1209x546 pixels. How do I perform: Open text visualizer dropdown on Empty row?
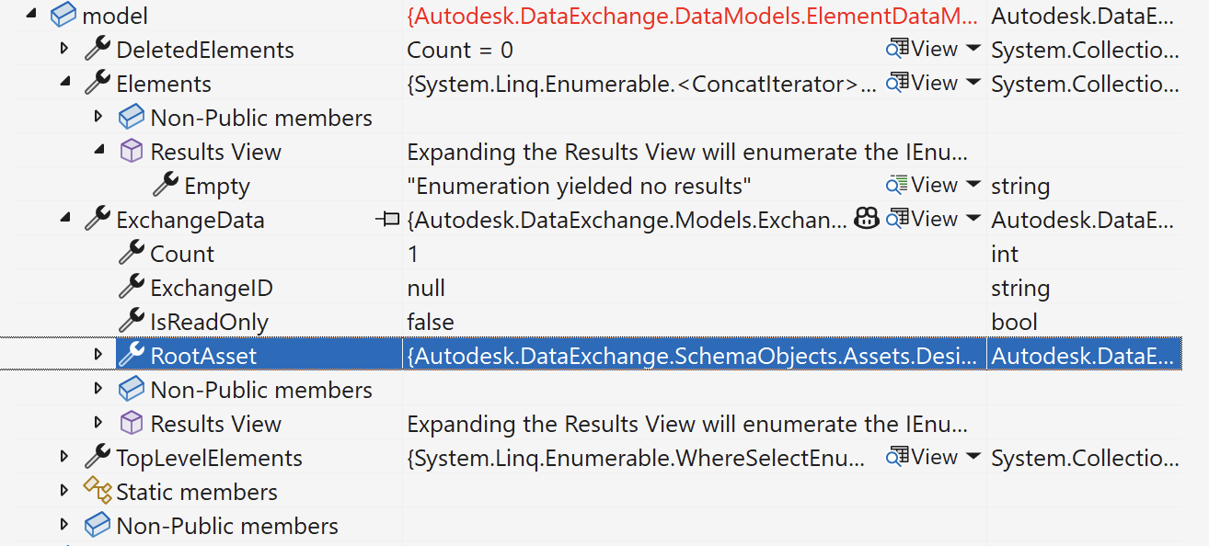[973, 185]
